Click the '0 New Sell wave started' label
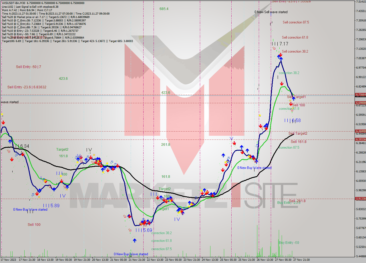This screenshot has height=263, width=366. (x=271, y=12)
